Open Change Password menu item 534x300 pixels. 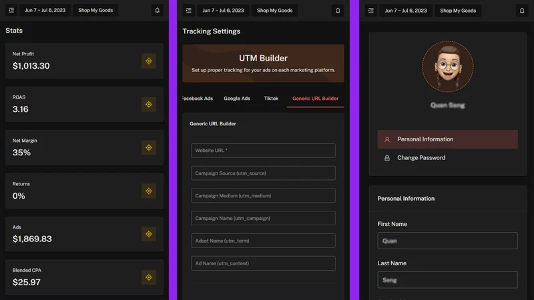tap(447, 158)
